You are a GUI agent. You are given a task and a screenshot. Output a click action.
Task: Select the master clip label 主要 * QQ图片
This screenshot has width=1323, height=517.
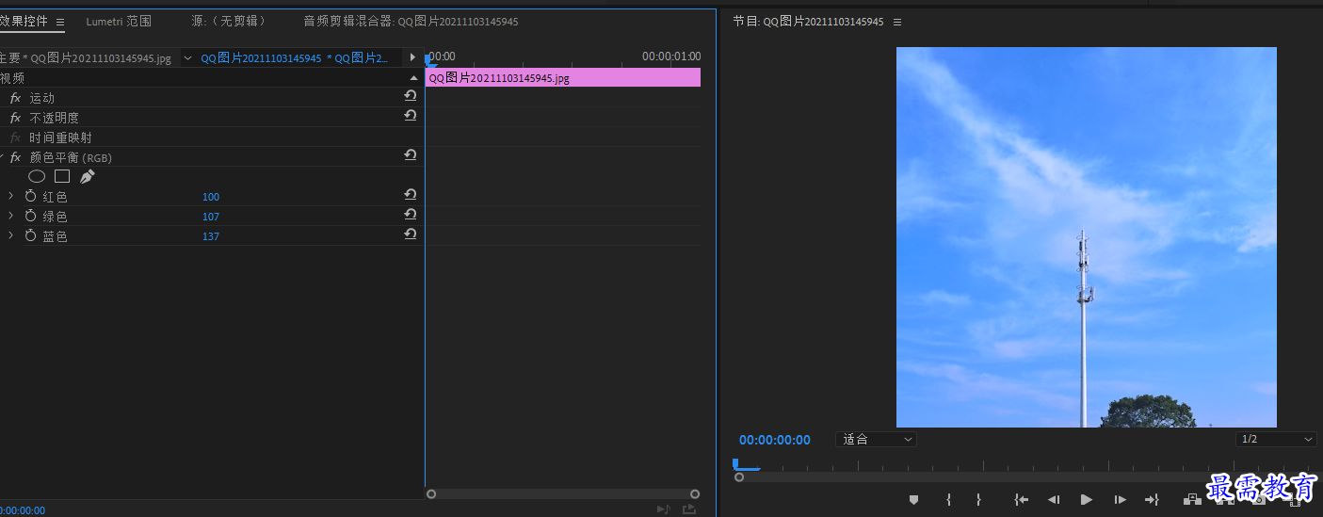click(86, 58)
